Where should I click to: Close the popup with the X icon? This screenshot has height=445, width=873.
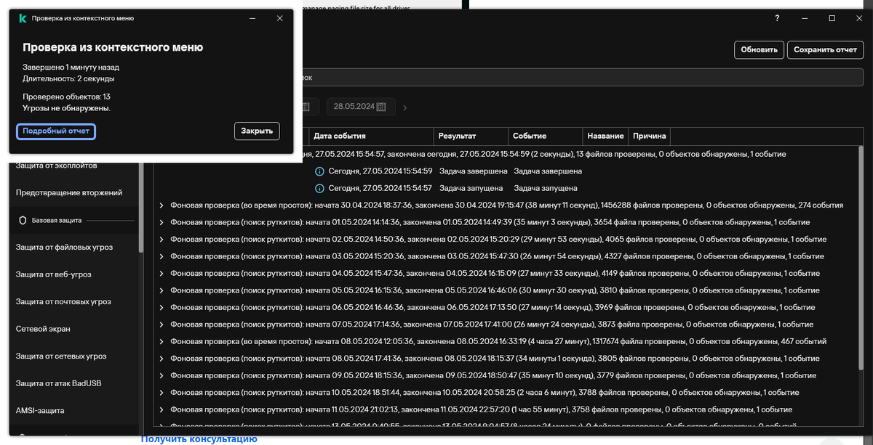point(280,18)
